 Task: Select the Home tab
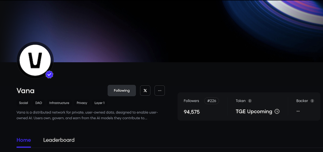tap(24, 140)
